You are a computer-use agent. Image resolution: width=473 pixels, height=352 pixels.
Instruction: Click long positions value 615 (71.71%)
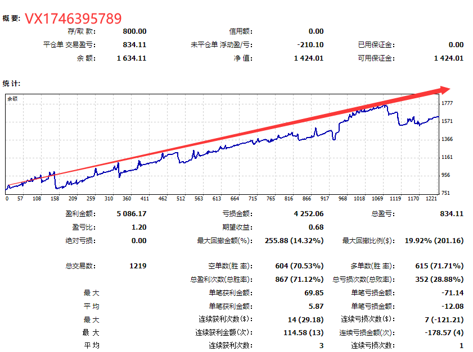tap(439, 266)
